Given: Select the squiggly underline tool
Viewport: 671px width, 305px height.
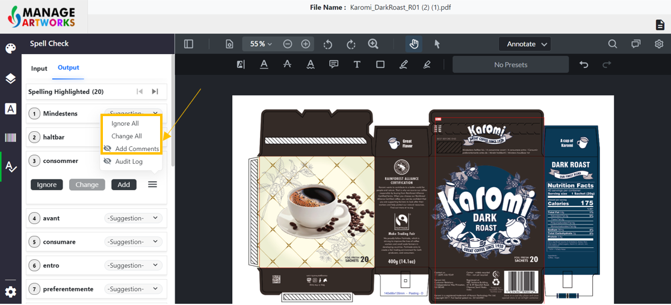Looking at the screenshot, I should click(311, 64).
